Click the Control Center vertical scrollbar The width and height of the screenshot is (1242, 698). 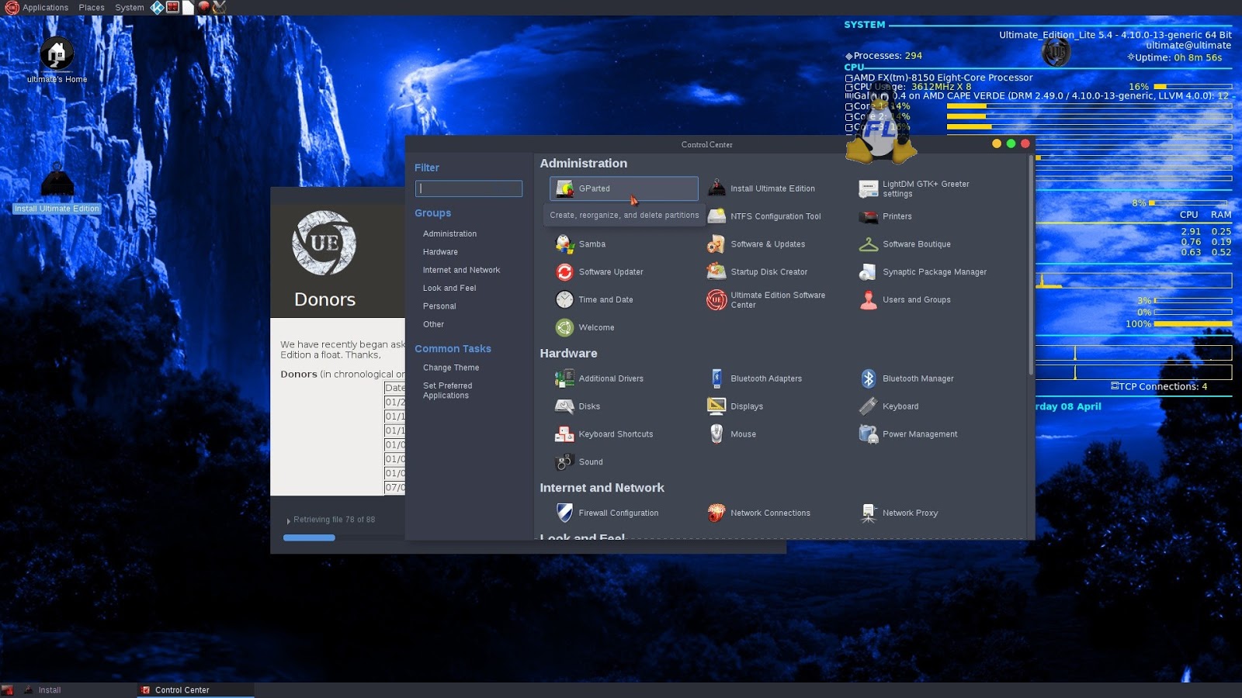tap(1031, 266)
